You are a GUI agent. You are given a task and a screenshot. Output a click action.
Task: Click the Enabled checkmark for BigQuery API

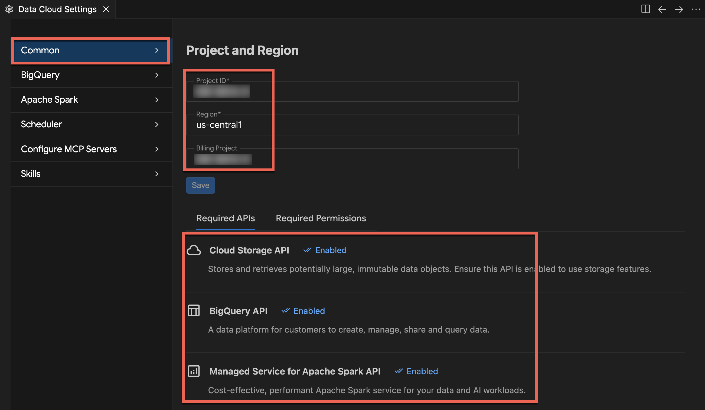pos(285,311)
